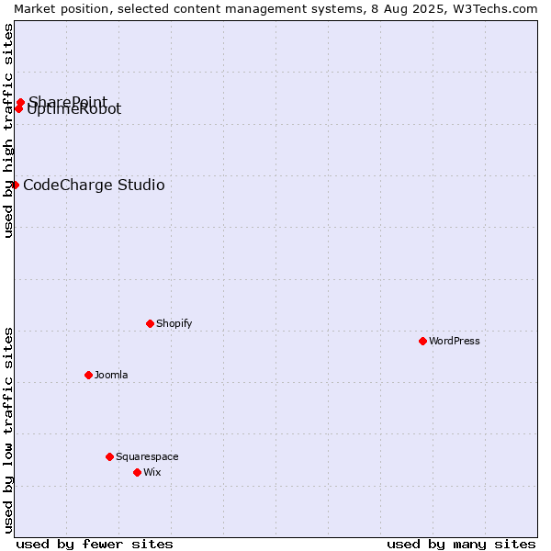Screen dimensions: 551x551
Task: Select the Shopify label text
Action: pyautogui.click(x=174, y=323)
